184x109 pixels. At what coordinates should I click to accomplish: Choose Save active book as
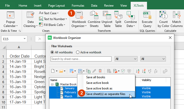click(x=106, y=88)
